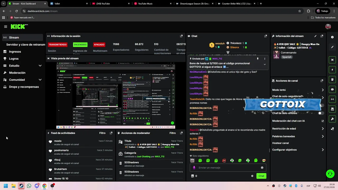Expand the chat leaderboard arrow
Viewport: 338px width, 190px height.
(x=228, y=53)
